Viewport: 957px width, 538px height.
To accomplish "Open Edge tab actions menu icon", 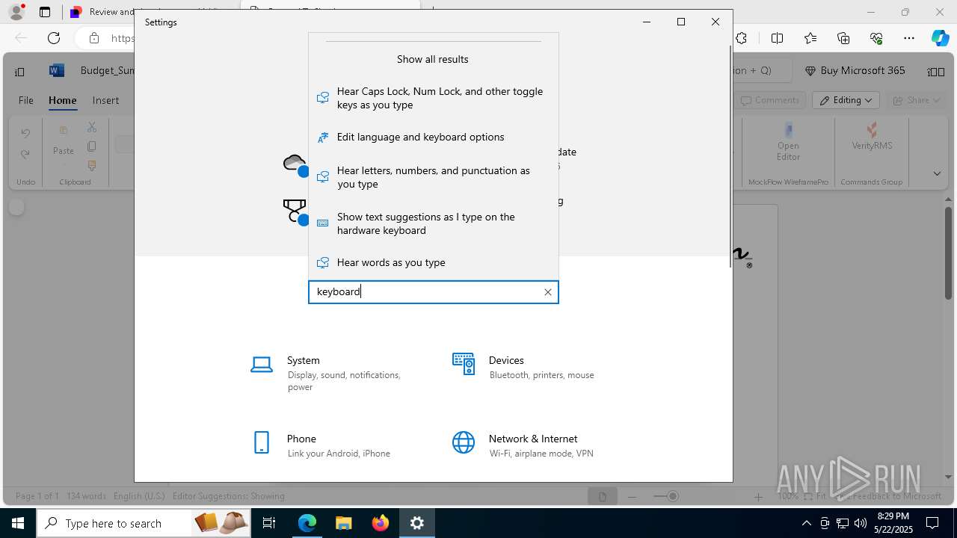I will click(x=45, y=12).
